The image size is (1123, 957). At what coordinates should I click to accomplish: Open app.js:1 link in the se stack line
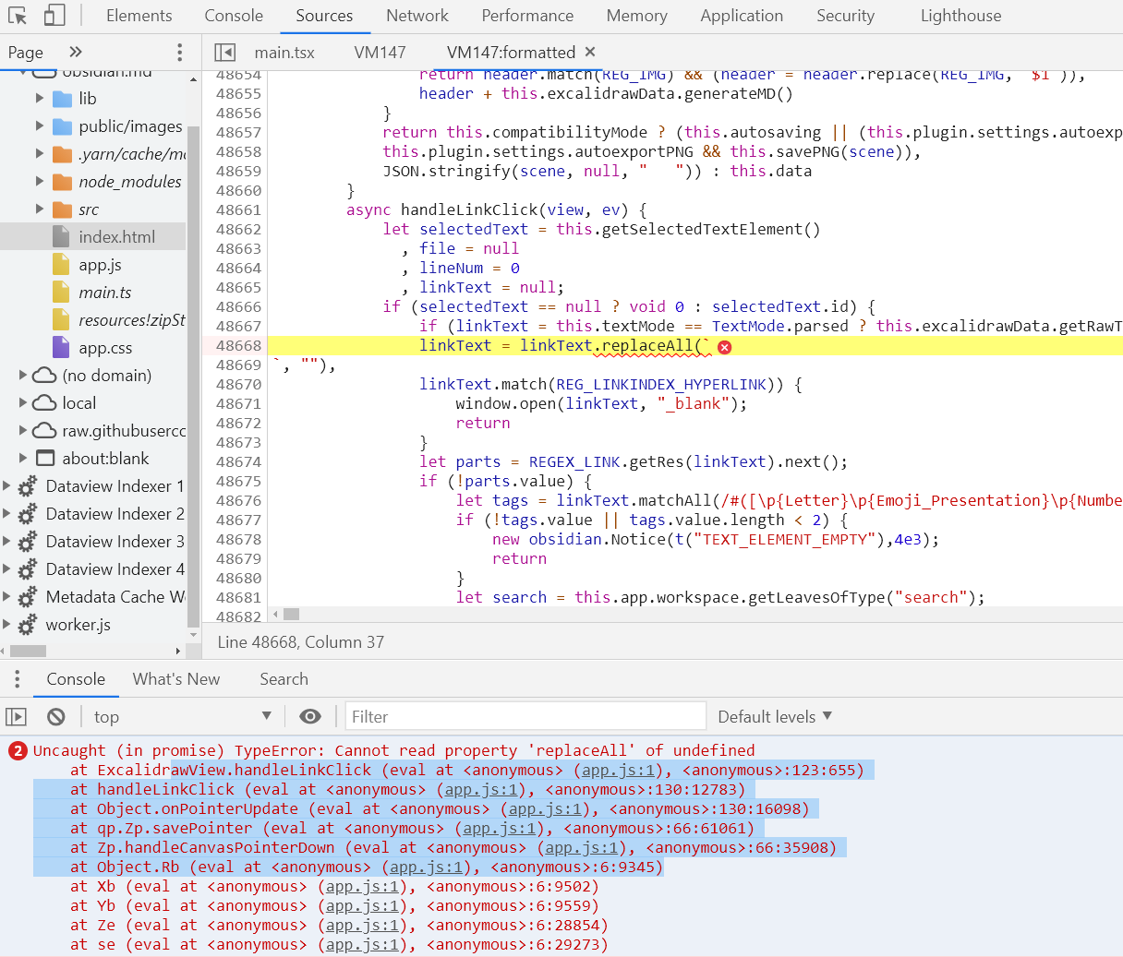tap(362, 944)
